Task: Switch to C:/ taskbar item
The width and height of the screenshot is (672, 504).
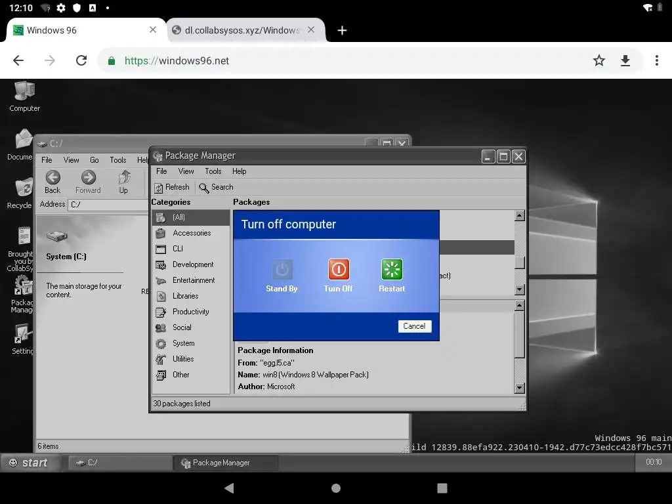Action: tap(119, 463)
